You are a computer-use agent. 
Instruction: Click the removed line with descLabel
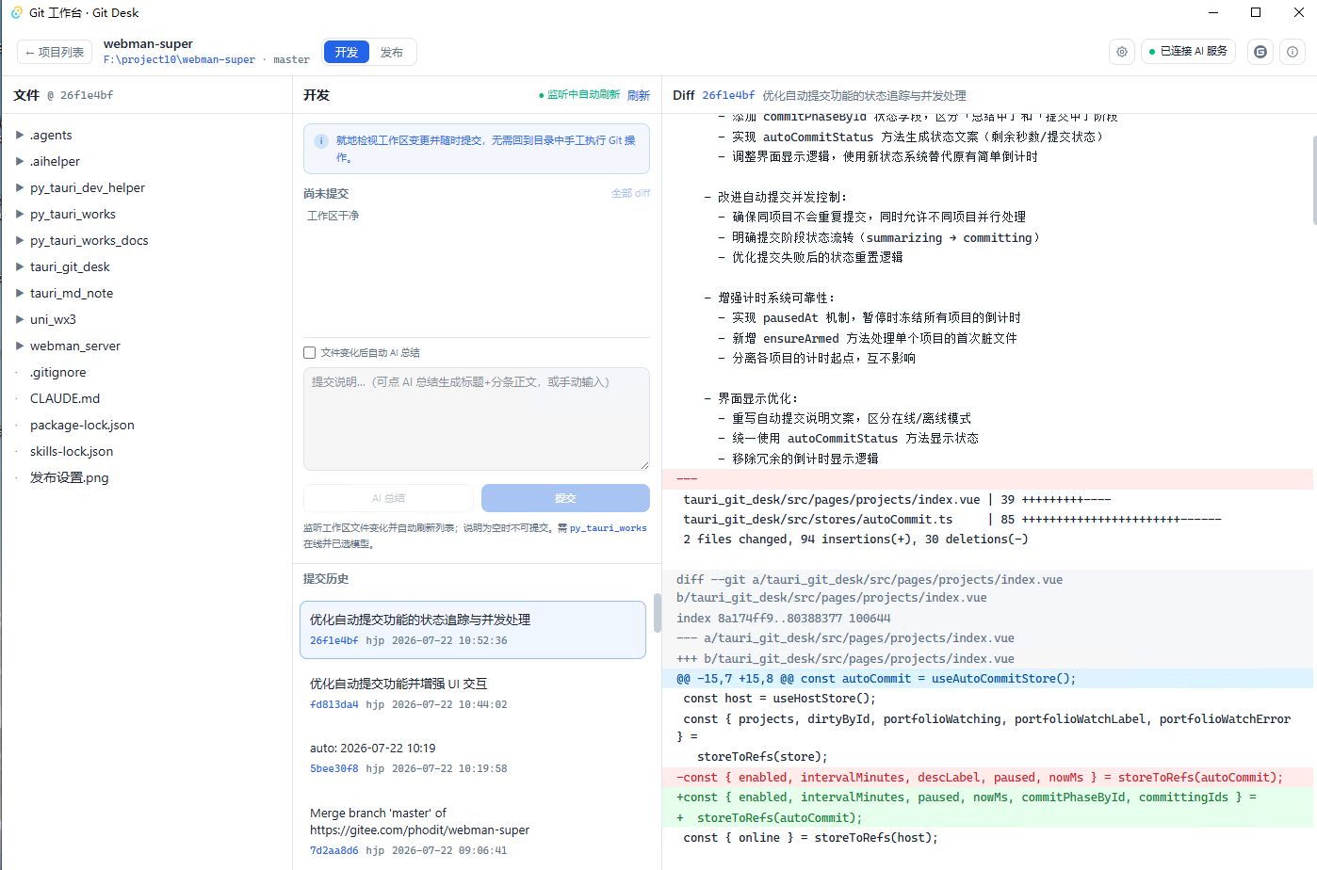[x=987, y=777]
